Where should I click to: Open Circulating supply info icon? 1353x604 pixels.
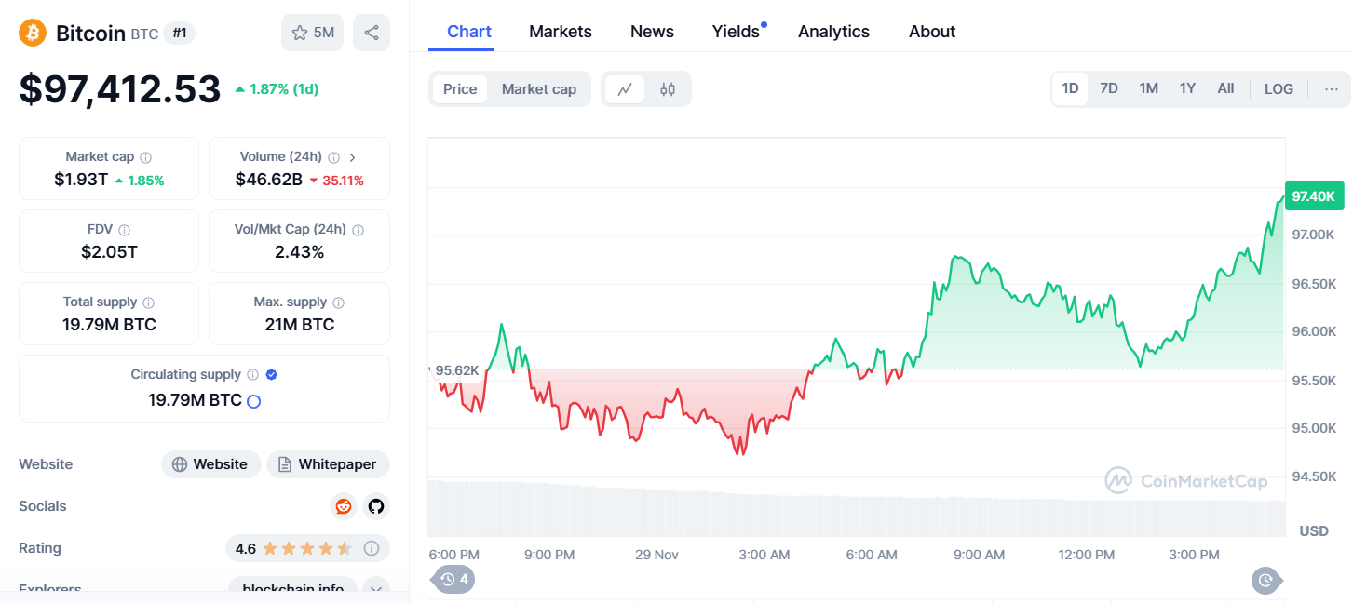click(251, 375)
